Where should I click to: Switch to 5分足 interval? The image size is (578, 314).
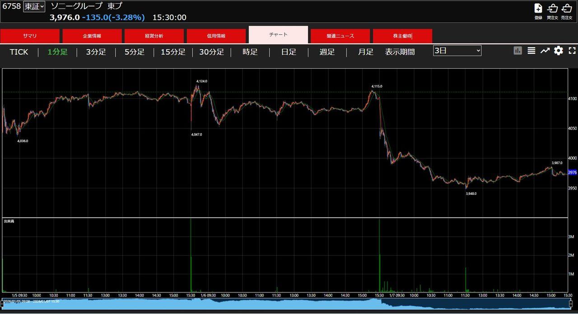135,52
